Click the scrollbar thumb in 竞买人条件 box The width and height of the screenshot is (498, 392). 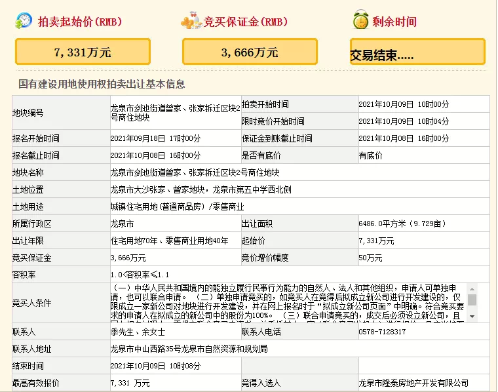(x=472, y=299)
